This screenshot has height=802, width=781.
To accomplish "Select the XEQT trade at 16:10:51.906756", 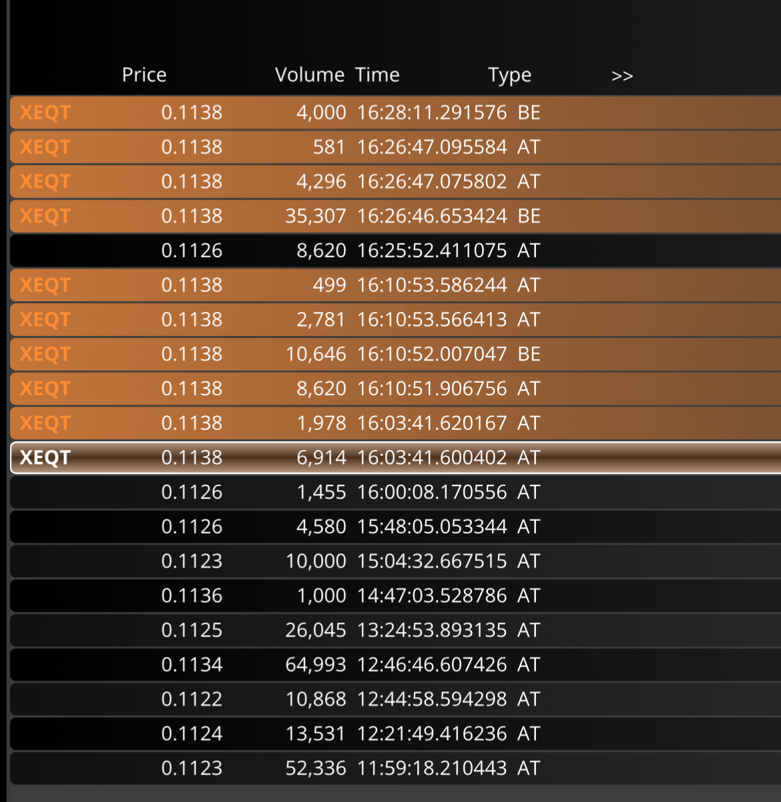I will coord(395,389).
